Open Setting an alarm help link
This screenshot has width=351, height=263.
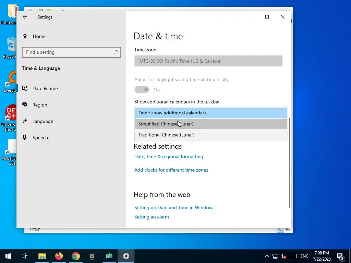[152, 217]
